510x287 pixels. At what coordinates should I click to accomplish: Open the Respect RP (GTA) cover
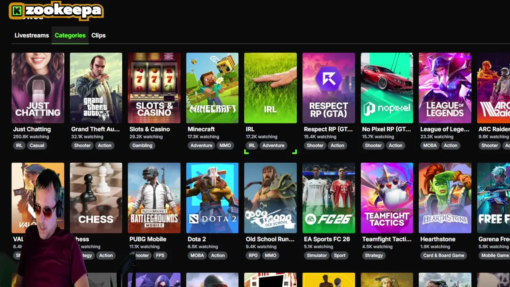click(x=329, y=88)
